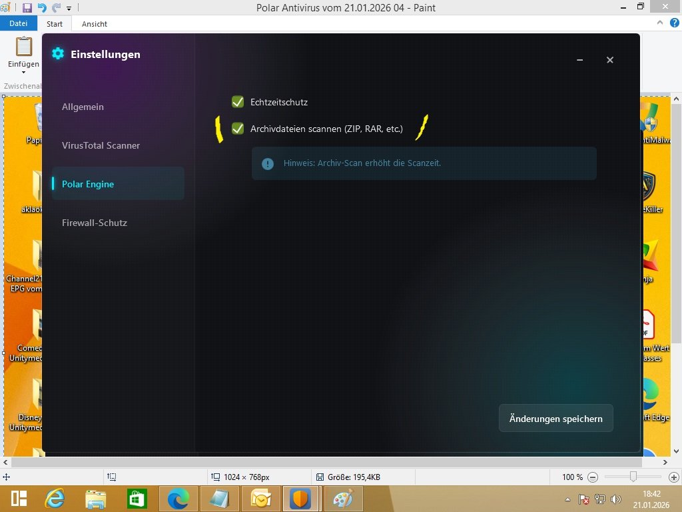
Task: Click the Save icon in Paint's quick access toolbar
Action: (27, 7)
